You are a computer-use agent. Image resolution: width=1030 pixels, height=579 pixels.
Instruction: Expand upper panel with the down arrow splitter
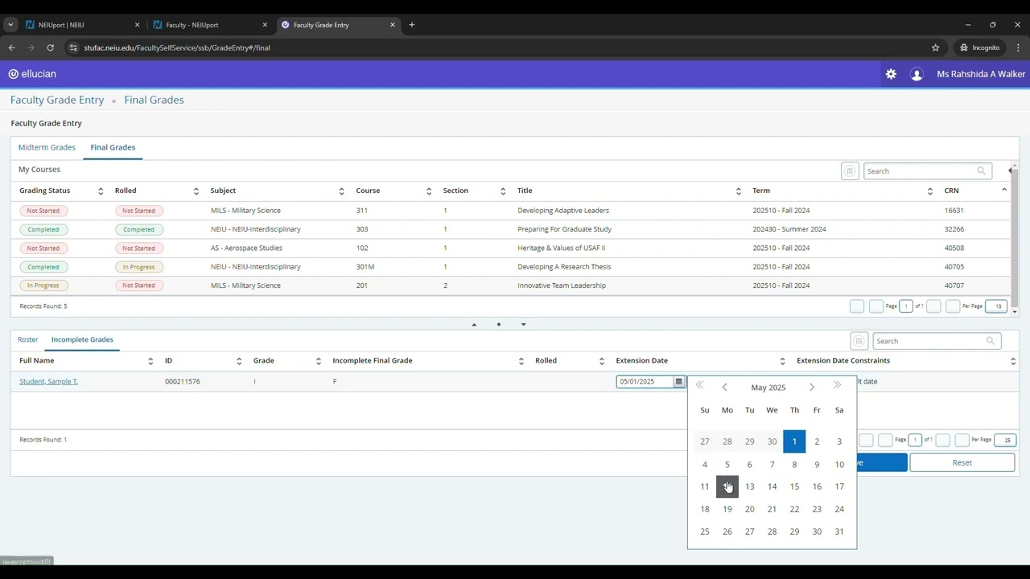(523, 325)
